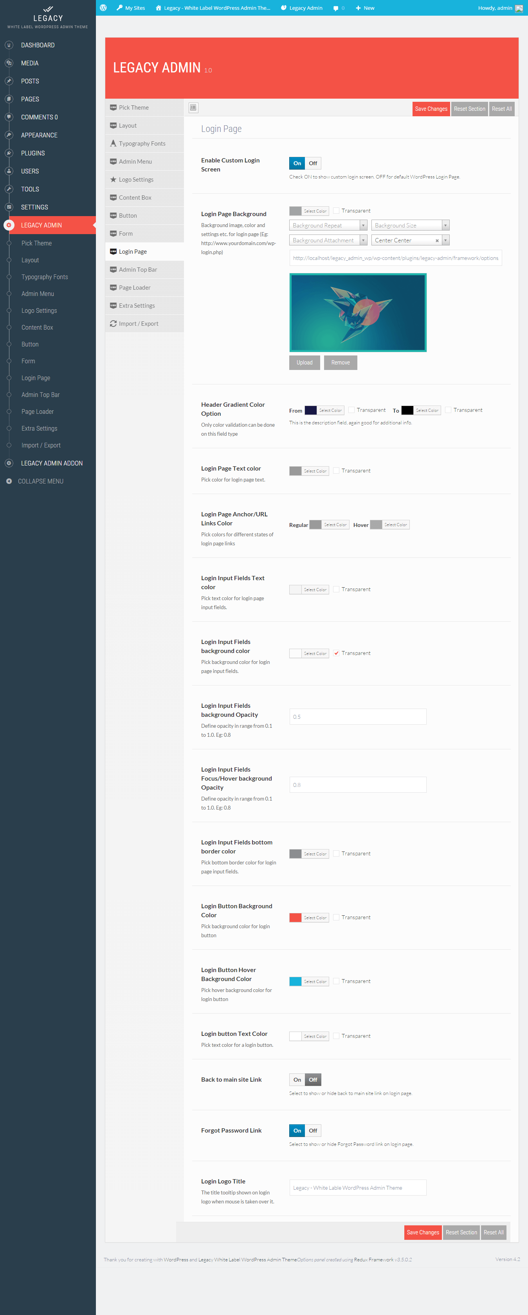Click the comments bubble icon in top bar
The width and height of the screenshot is (528, 1315).
point(336,8)
